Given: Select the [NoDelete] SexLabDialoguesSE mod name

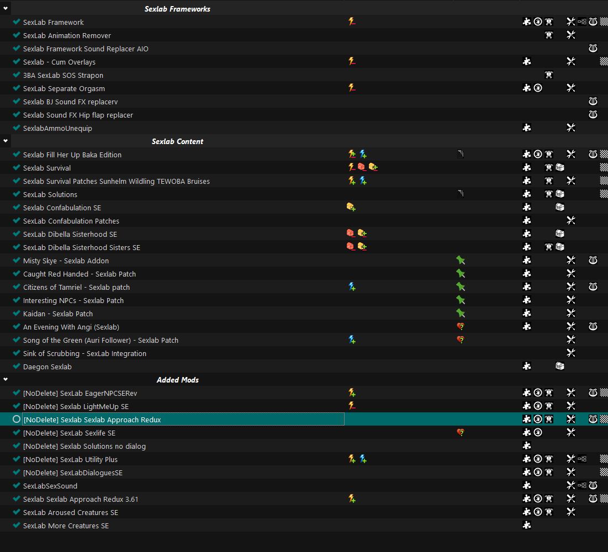Looking at the screenshot, I should coord(72,473).
